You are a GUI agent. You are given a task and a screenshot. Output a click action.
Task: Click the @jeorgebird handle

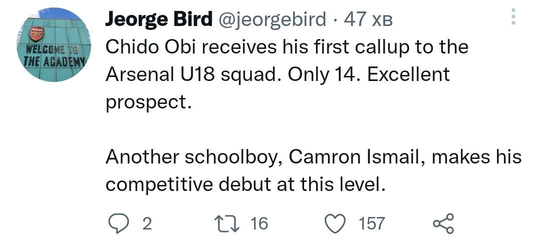click(x=271, y=20)
